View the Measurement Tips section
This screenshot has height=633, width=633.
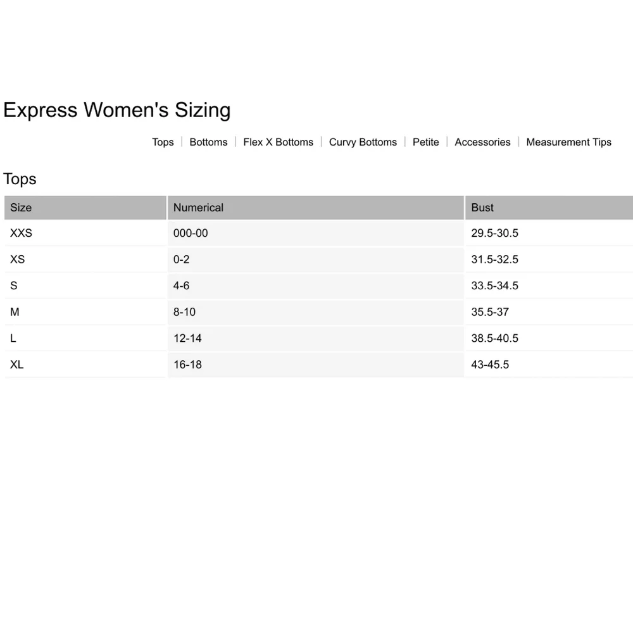tap(568, 142)
